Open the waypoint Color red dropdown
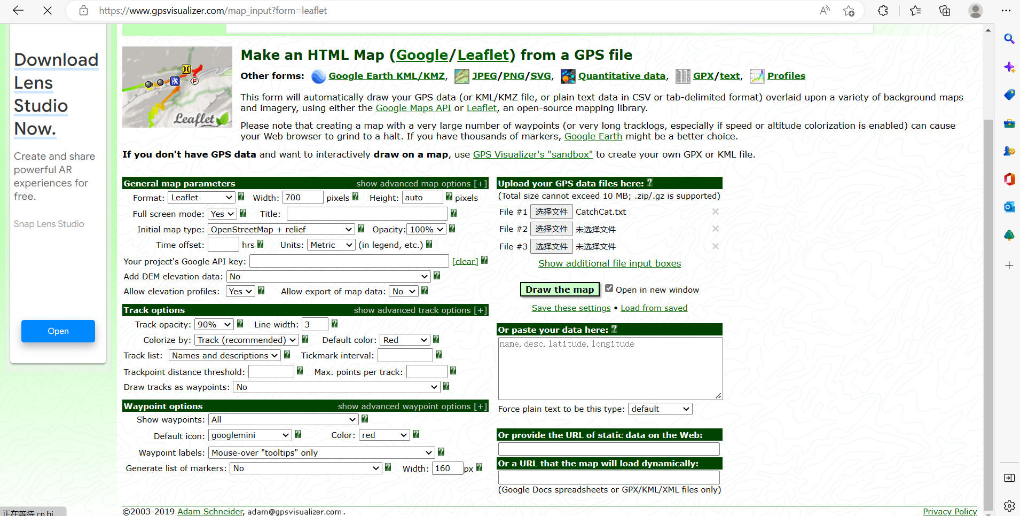Screen dimensions: 1020x516 coord(385,435)
